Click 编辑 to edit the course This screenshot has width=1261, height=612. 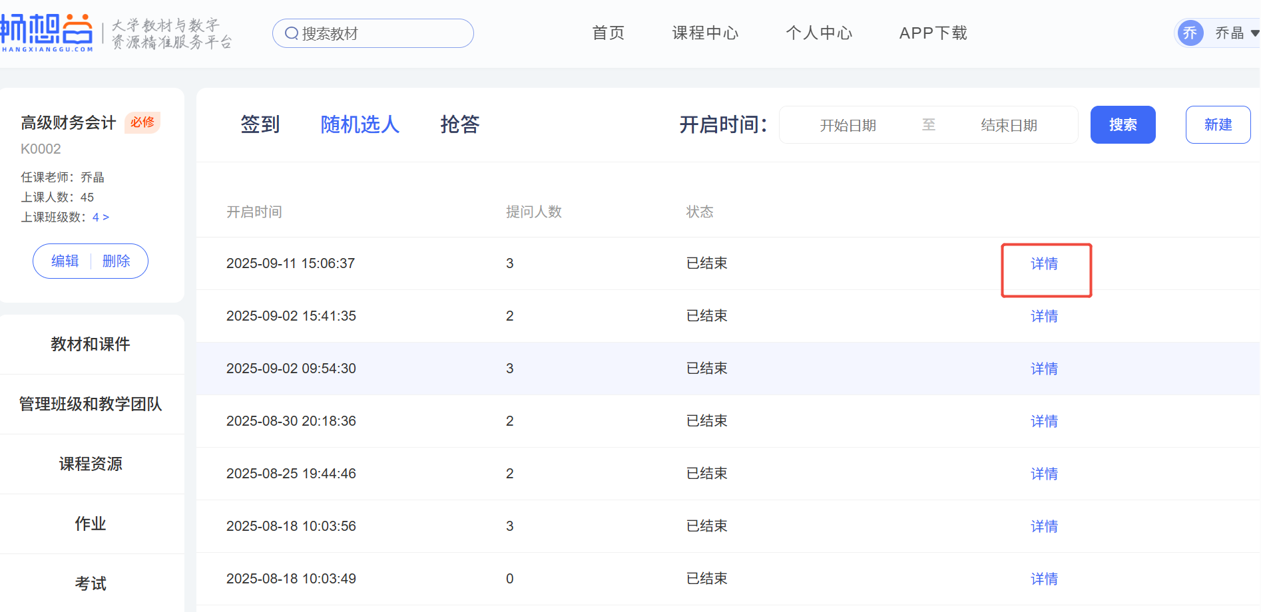tap(65, 261)
